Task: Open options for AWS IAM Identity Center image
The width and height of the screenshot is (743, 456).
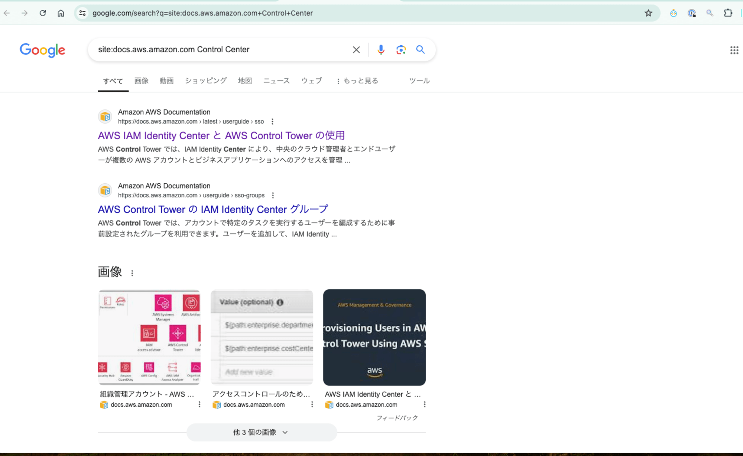Action: pyautogui.click(x=425, y=404)
